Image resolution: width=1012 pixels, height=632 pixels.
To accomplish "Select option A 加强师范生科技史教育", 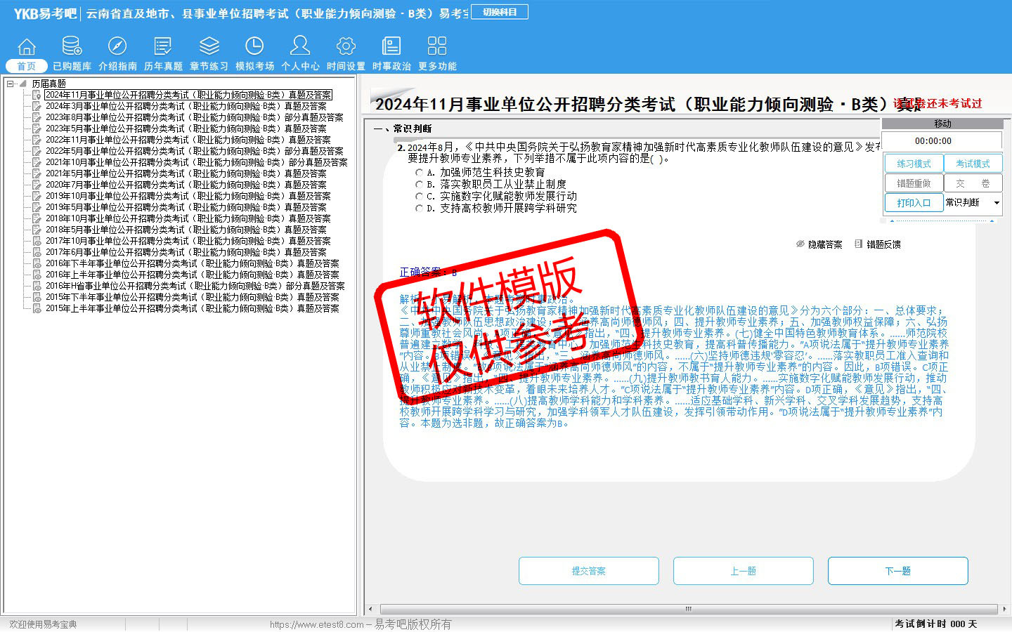I will click(x=420, y=173).
